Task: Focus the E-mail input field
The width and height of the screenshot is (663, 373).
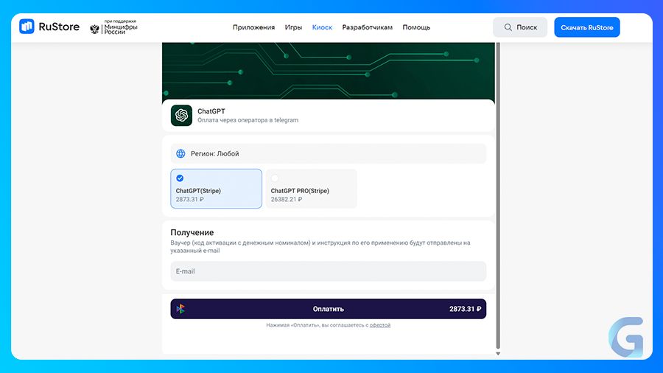Action: (x=328, y=271)
